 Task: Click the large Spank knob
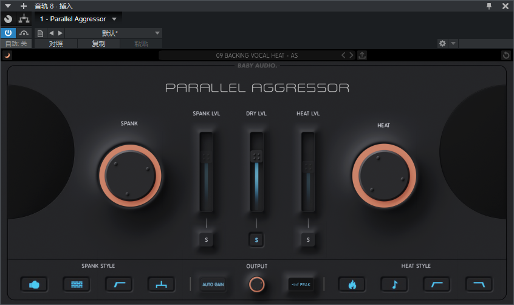(x=130, y=176)
